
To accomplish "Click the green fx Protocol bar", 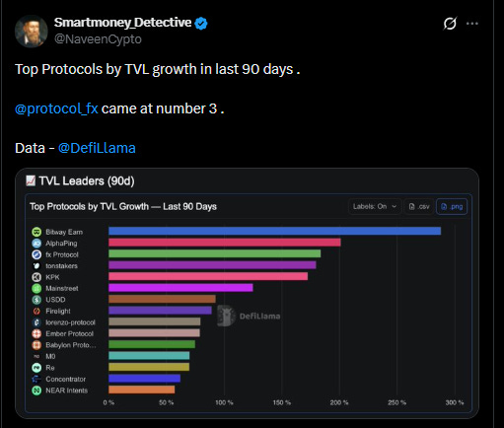I will point(215,253).
